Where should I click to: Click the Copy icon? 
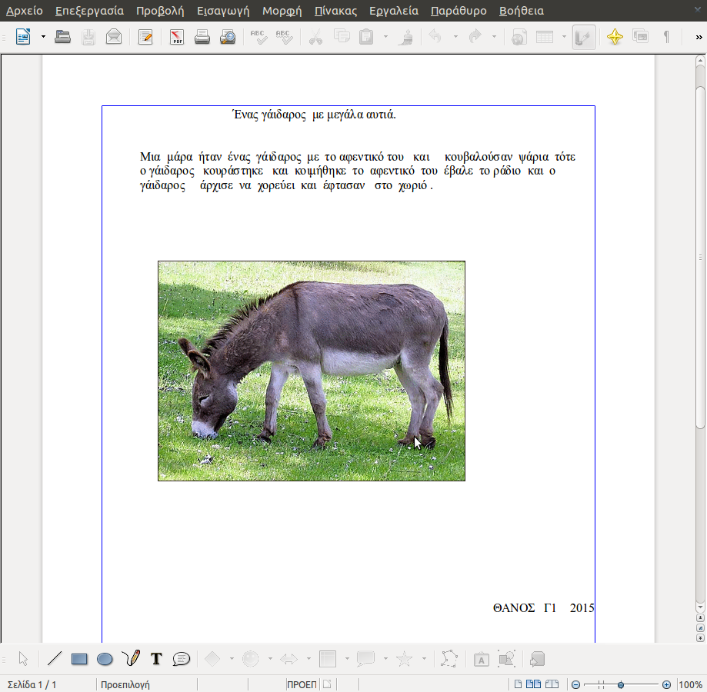pos(342,36)
